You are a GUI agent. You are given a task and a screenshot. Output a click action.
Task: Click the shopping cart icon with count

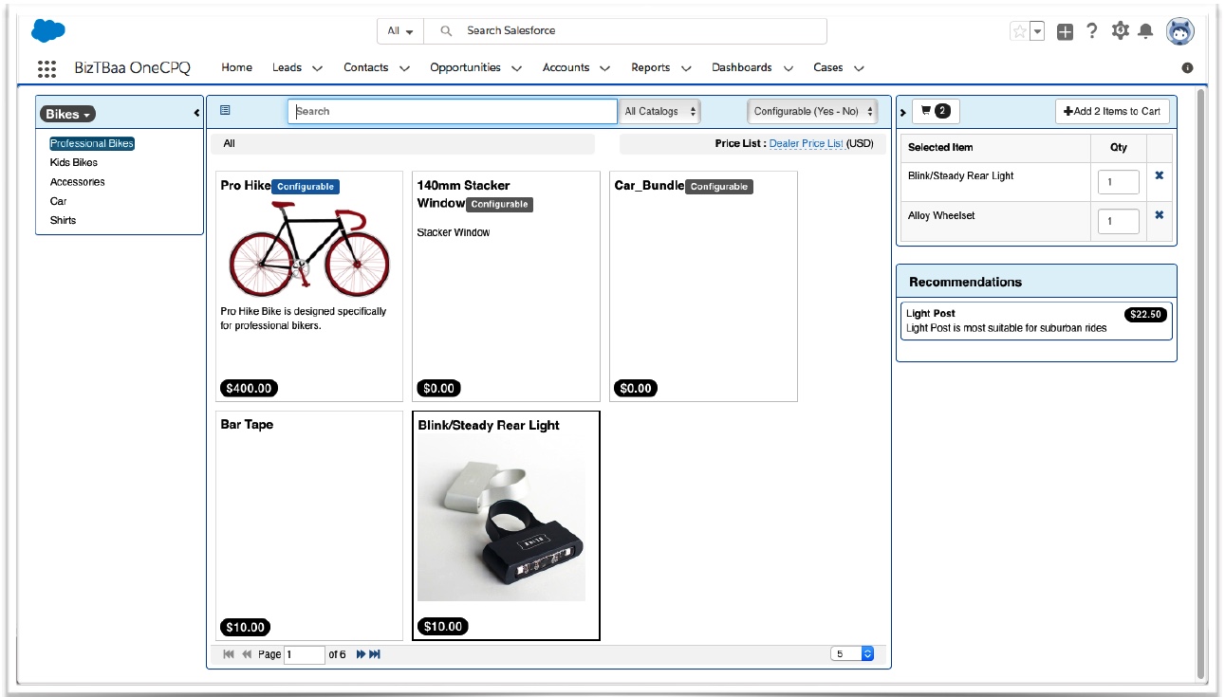click(936, 111)
